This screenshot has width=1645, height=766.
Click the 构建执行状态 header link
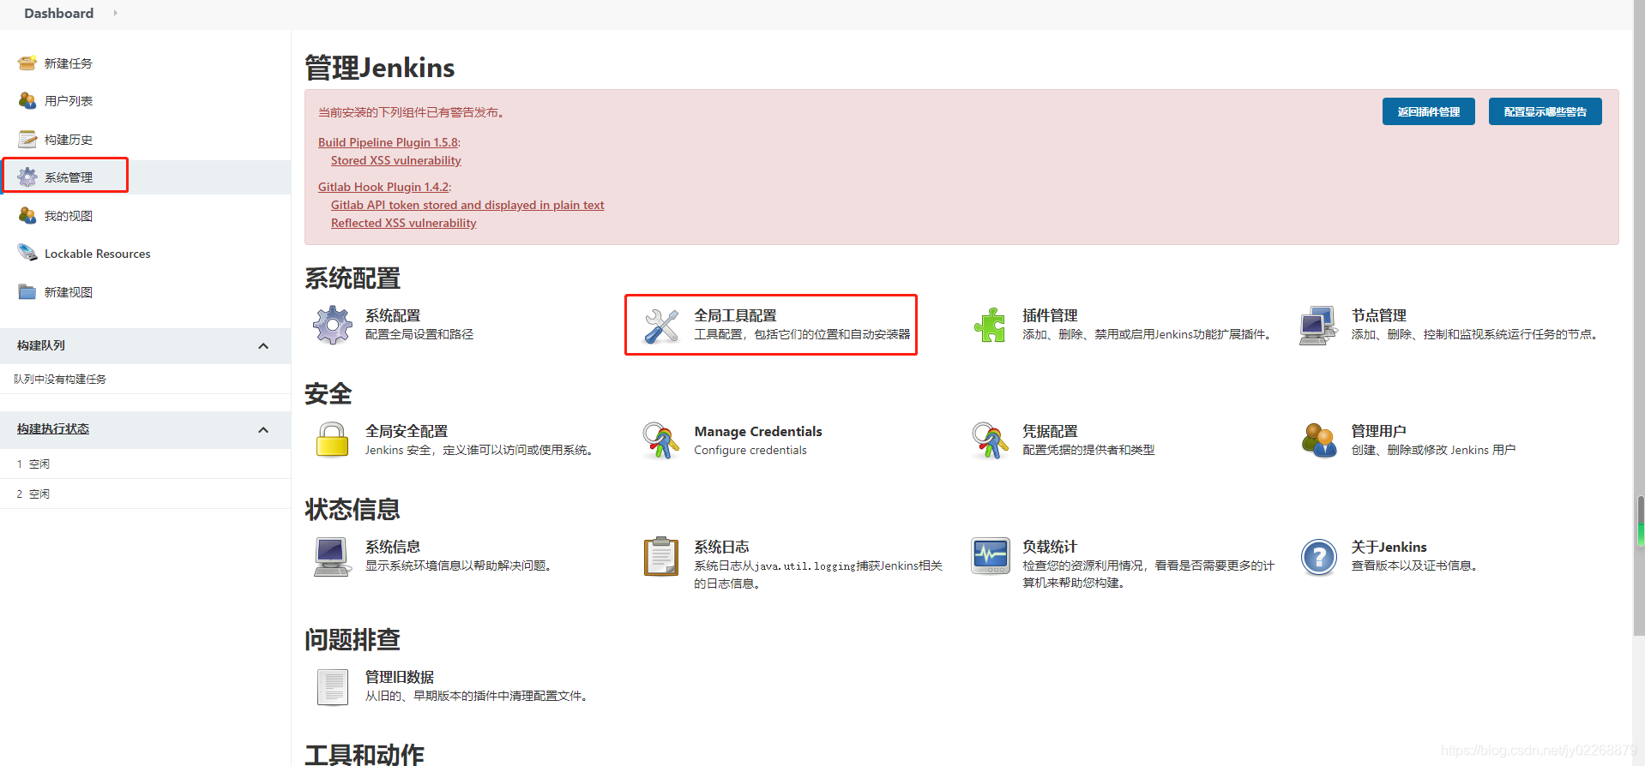pyautogui.click(x=53, y=428)
